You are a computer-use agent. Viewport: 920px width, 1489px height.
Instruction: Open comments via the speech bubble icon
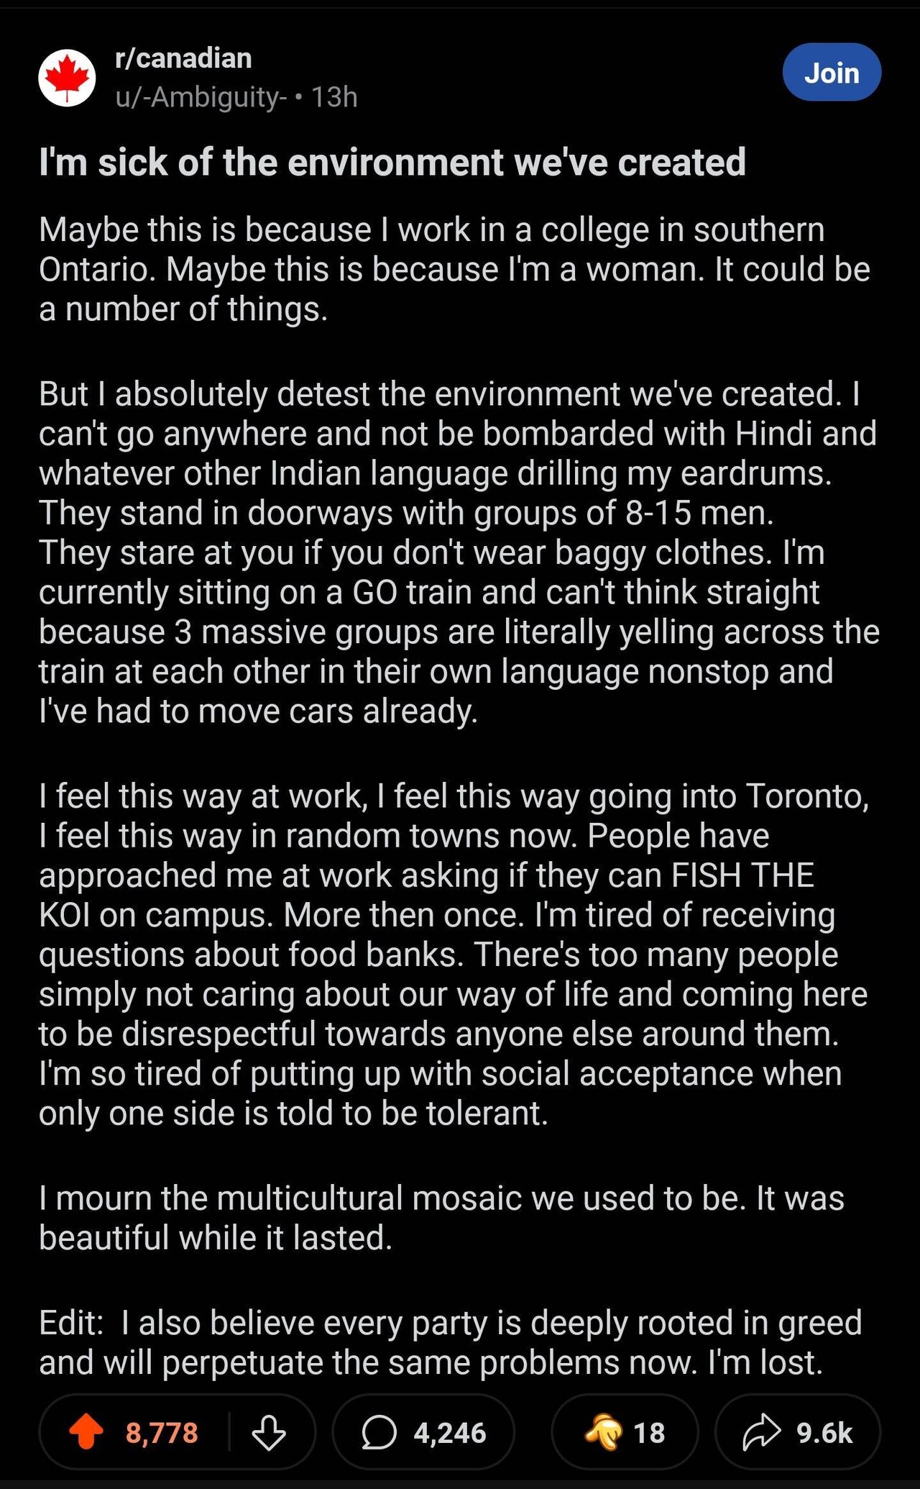379,1432
